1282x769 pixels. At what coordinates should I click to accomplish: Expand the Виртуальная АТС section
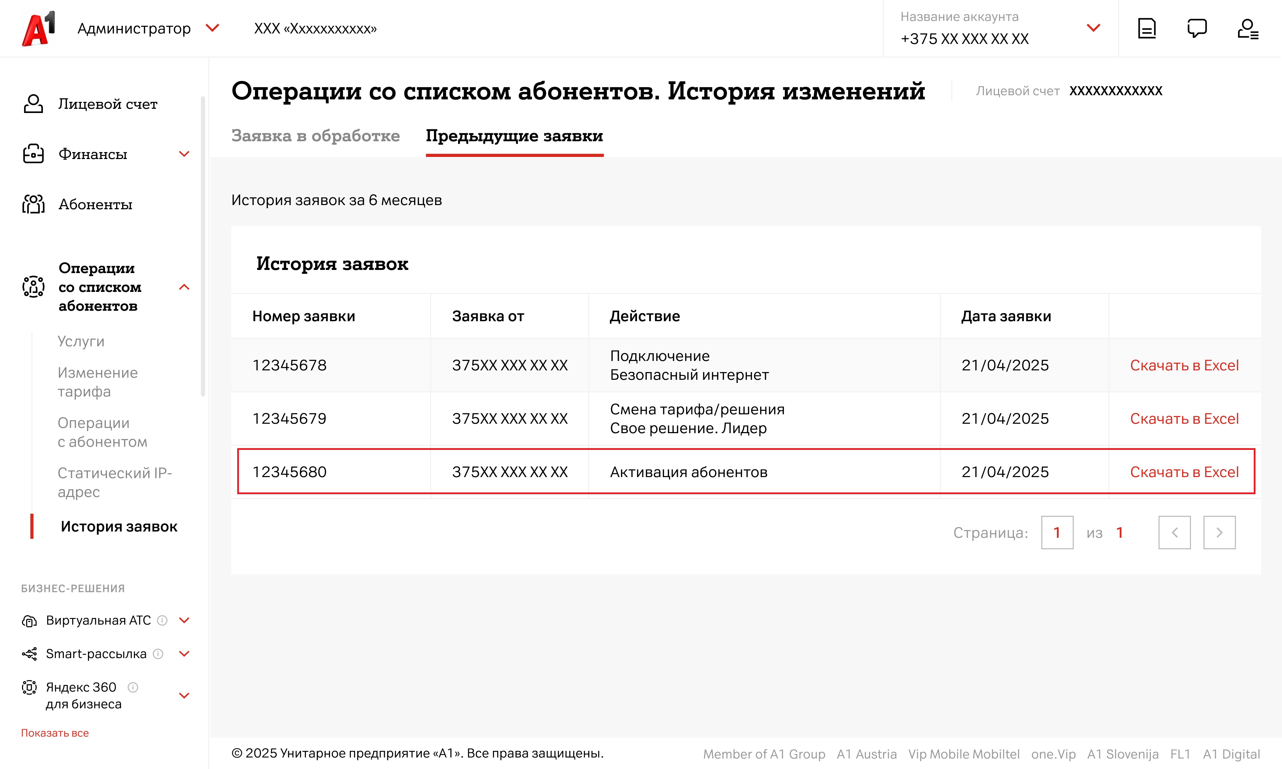tap(184, 620)
